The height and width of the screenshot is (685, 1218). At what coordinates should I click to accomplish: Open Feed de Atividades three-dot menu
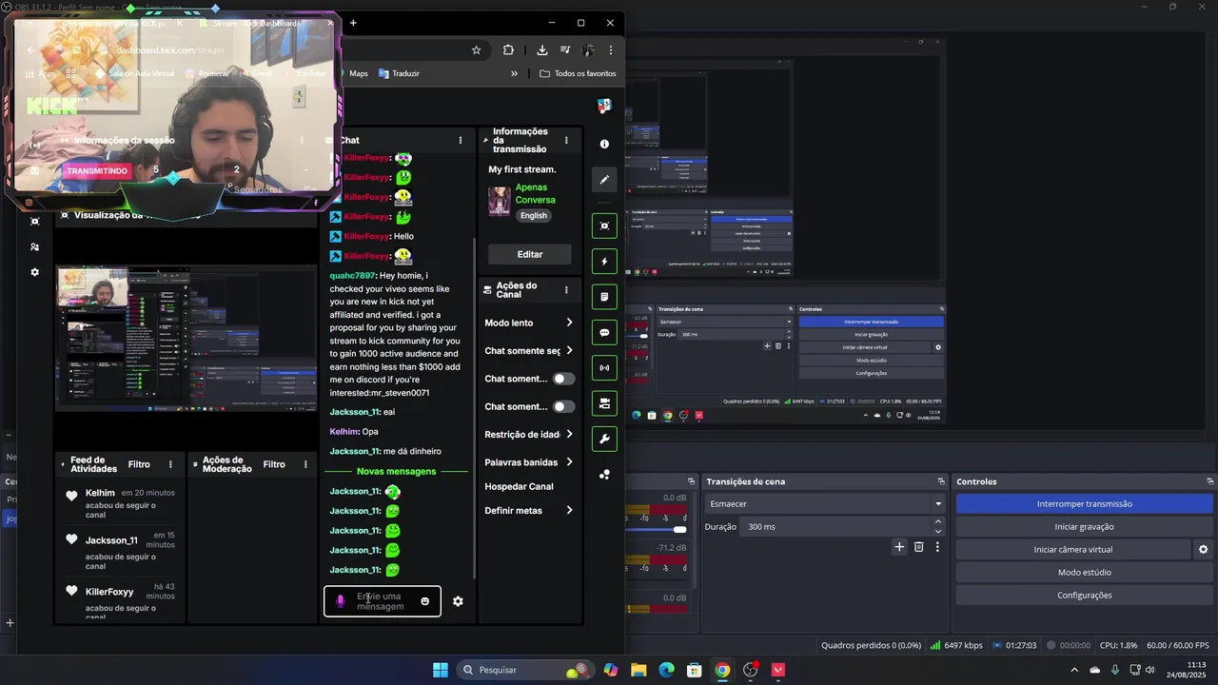(170, 464)
